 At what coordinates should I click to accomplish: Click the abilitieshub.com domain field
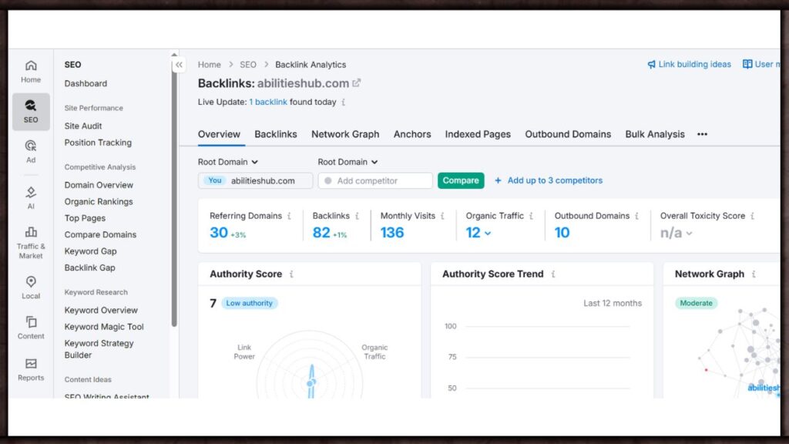coord(255,180)
